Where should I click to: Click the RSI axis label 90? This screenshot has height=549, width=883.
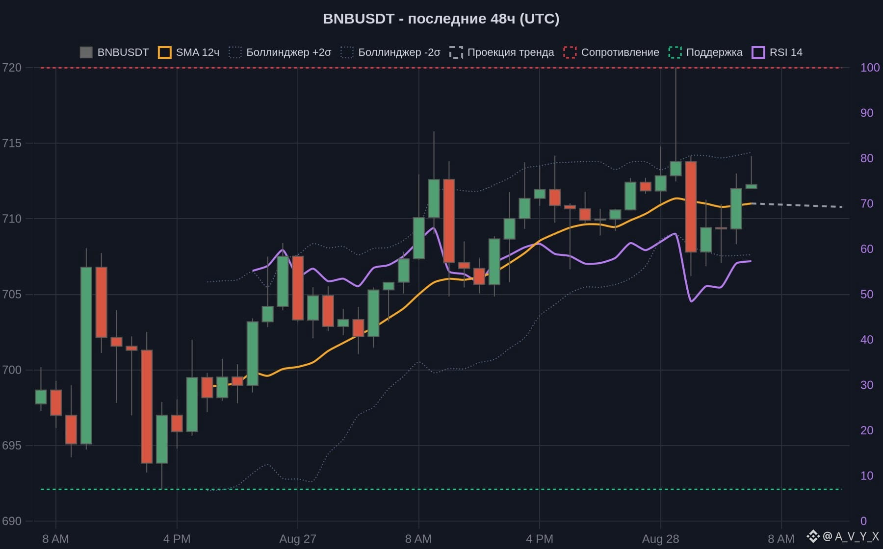(x=867, y=113)
